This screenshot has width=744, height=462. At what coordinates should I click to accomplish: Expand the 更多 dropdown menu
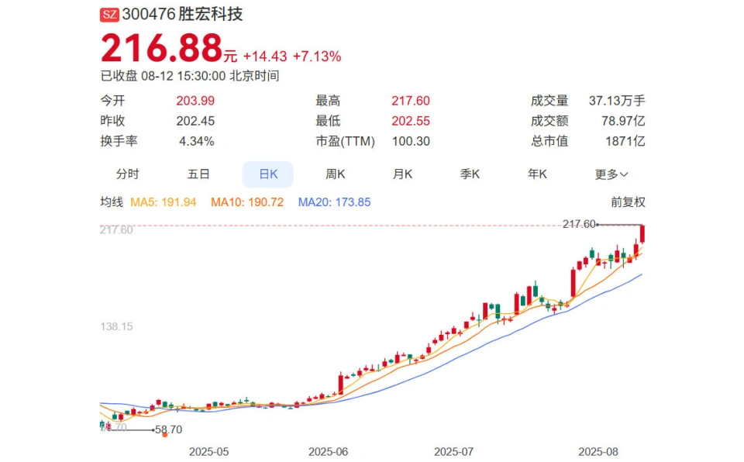tap(611, 174)
